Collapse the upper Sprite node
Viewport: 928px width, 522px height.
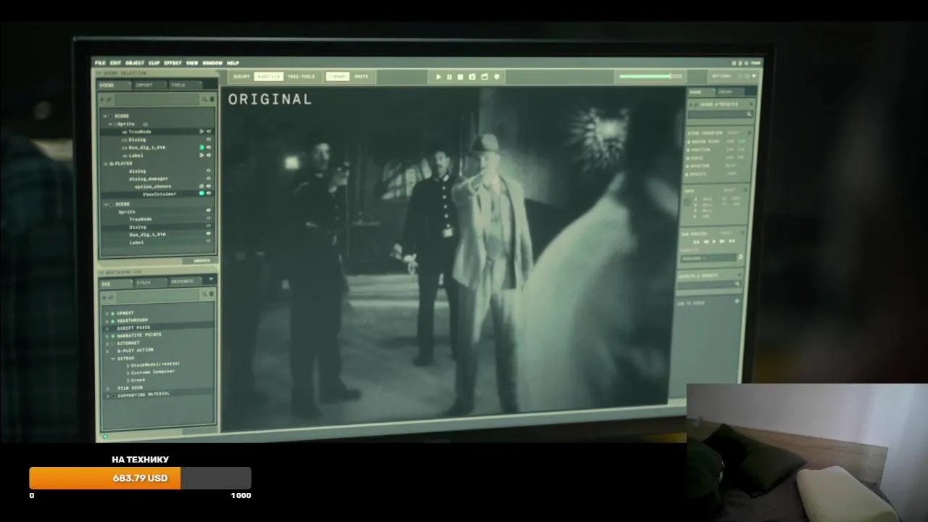tap(110, 124)
